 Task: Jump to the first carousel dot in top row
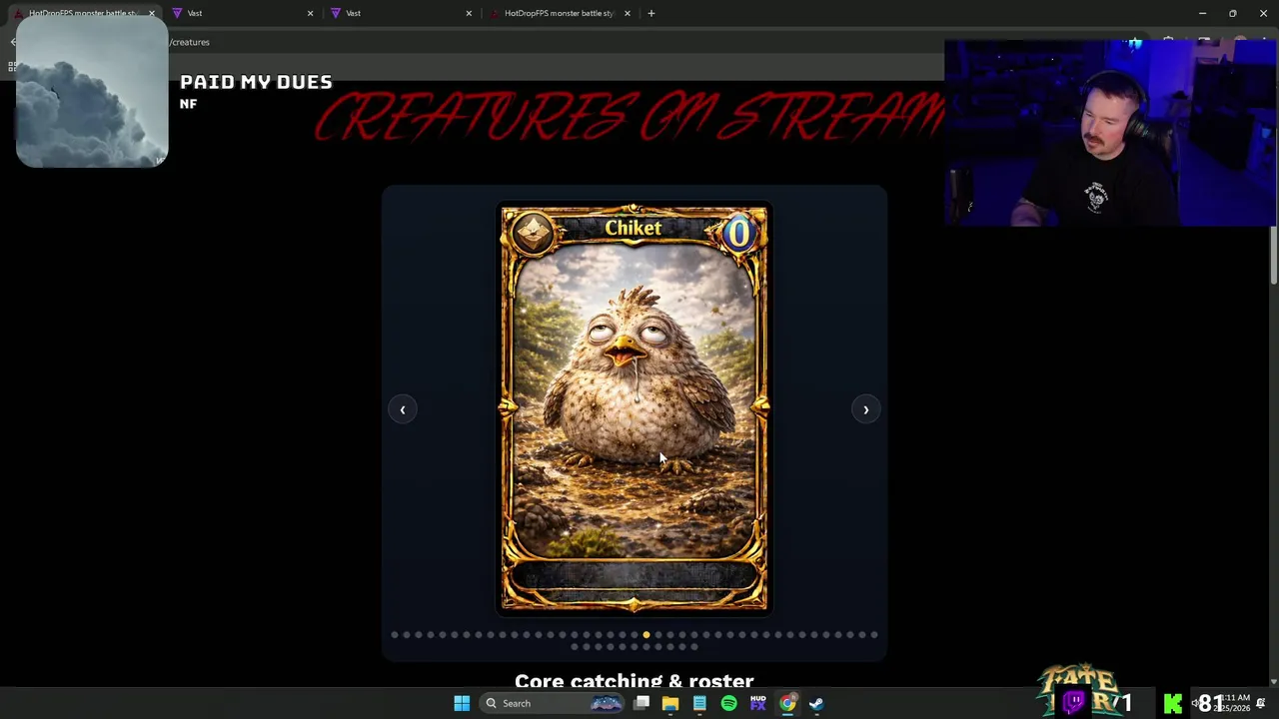click(x=395, y=635)
